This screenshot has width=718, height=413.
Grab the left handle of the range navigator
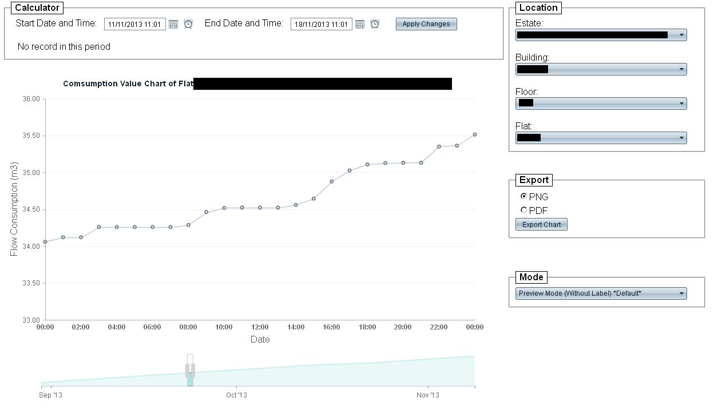coord(187,371)
